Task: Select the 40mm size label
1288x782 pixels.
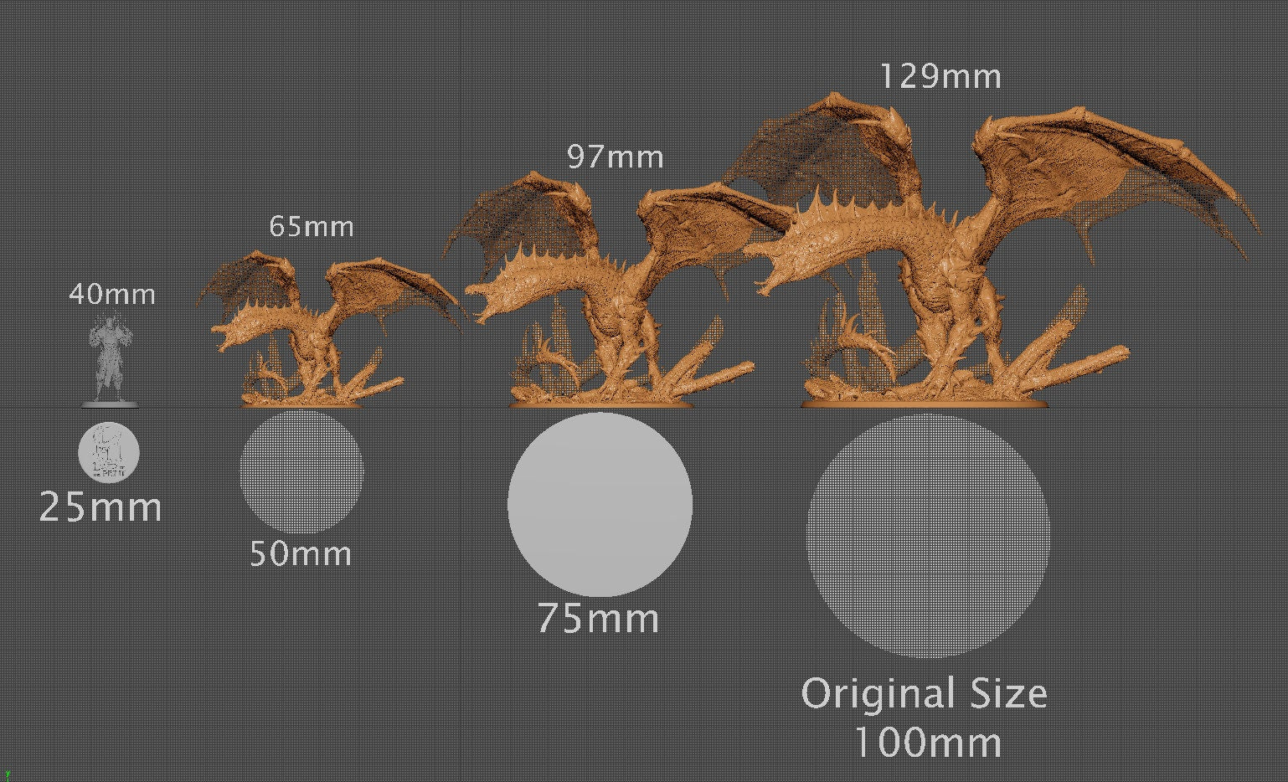Action: 110,294
